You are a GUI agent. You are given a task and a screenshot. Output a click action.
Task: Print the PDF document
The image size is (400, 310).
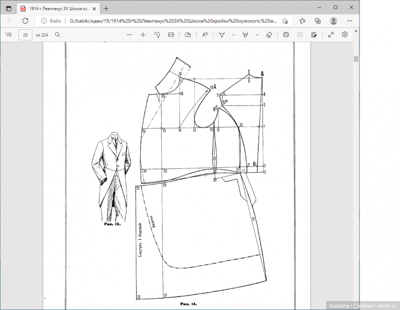(286, 34)
